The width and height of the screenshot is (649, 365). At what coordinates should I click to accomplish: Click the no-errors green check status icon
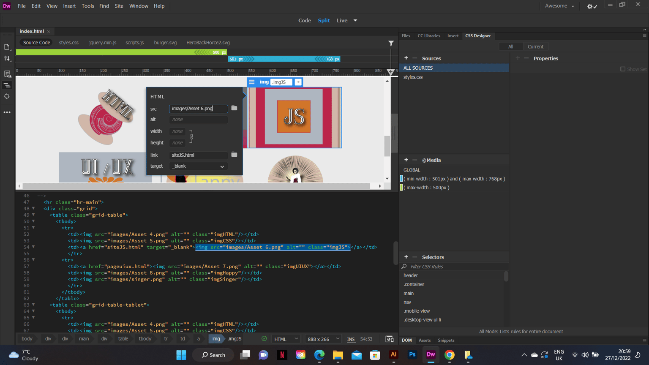pos(264,339)
